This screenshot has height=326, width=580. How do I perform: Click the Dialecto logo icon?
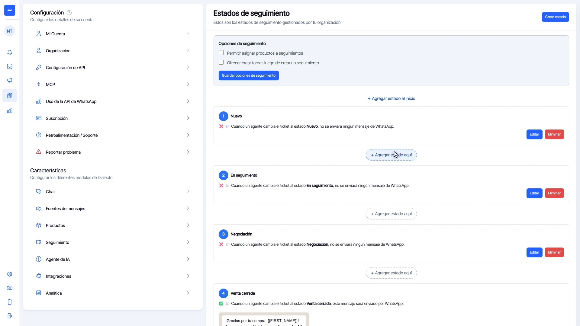tap(10, 10)
